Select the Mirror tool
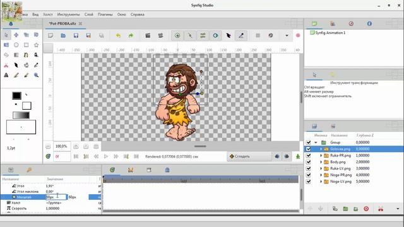 tap(6, 45)
